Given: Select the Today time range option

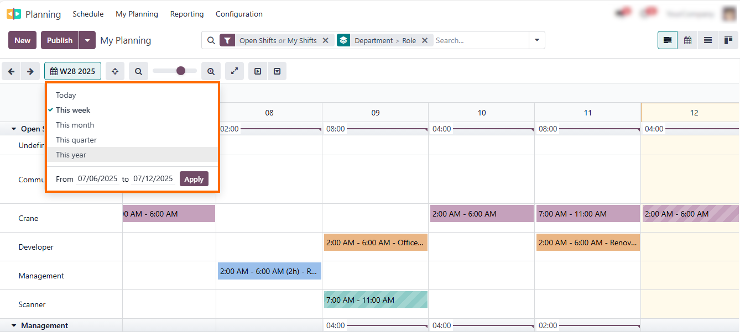Looking at the screenshot, I should click(x=65, y=94).
